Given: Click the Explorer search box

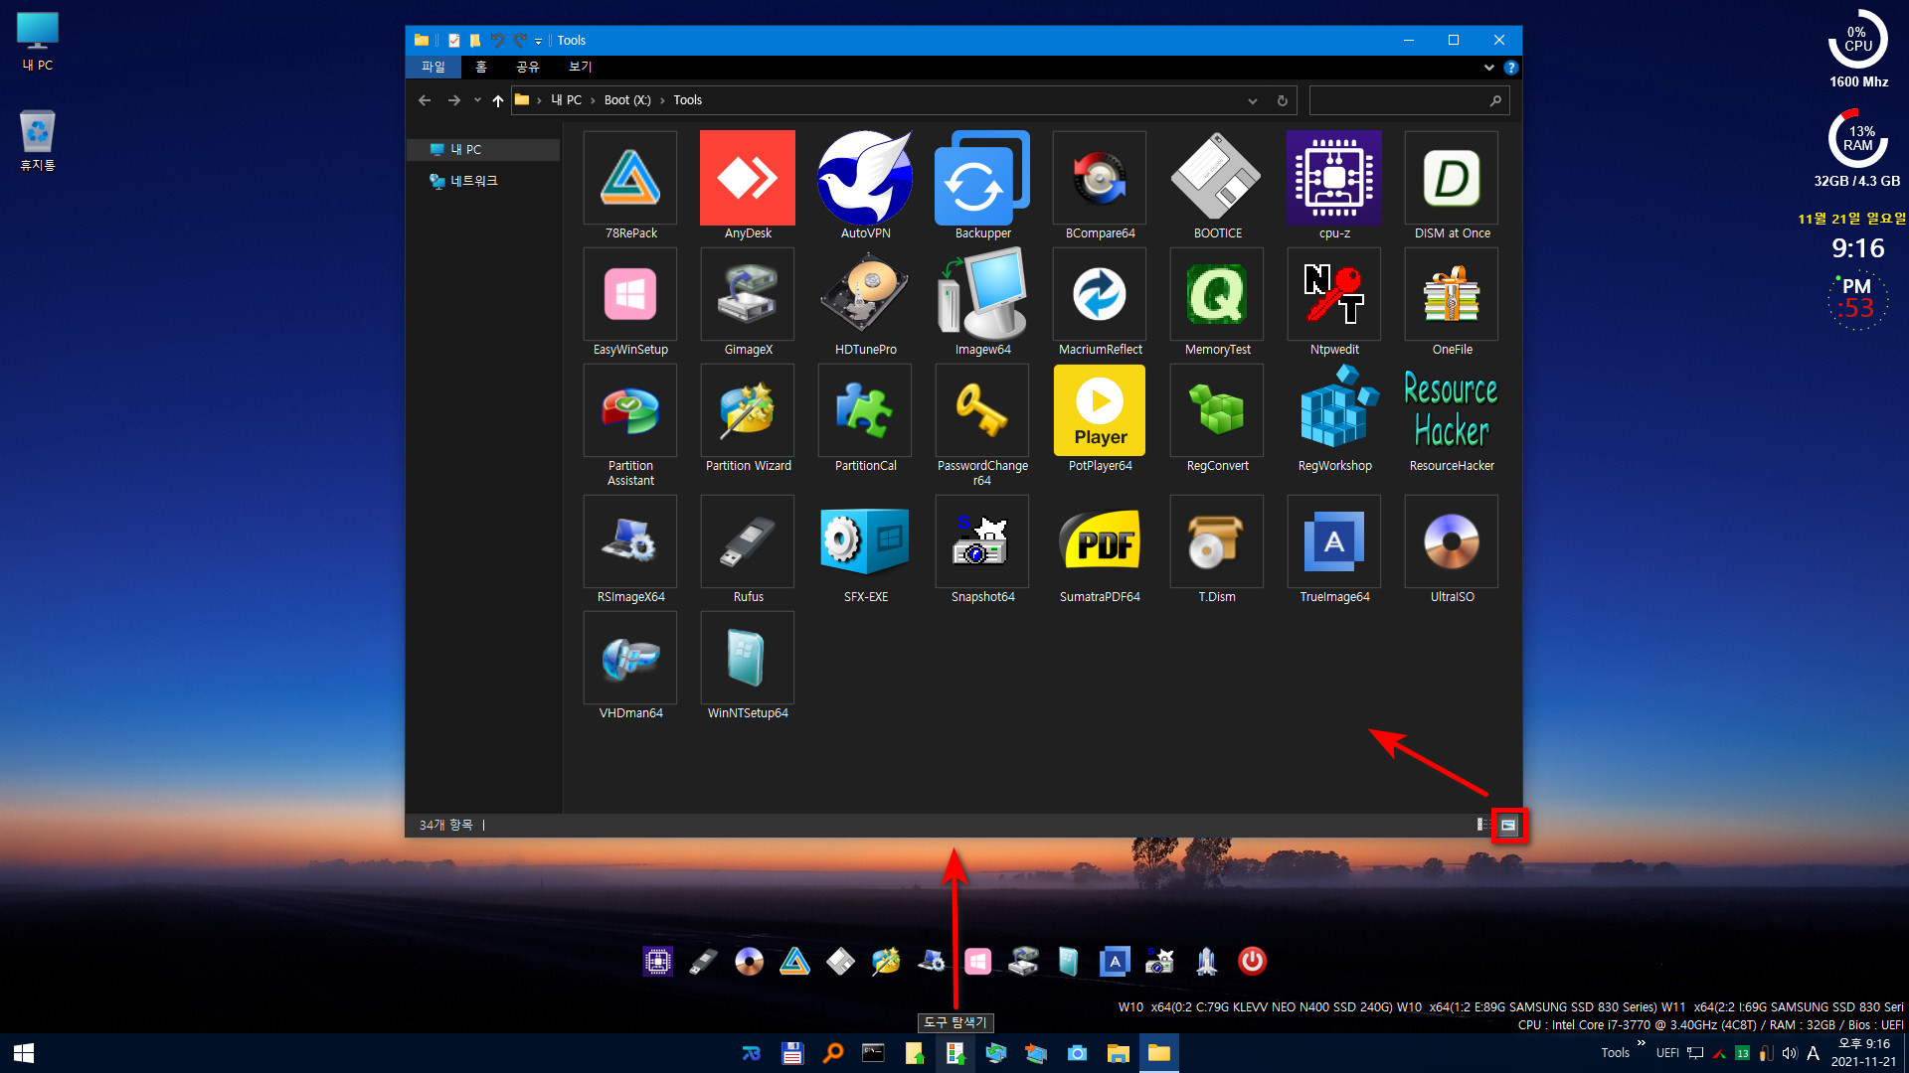Looking at the screenshot, I should (x=1409, y=100).
